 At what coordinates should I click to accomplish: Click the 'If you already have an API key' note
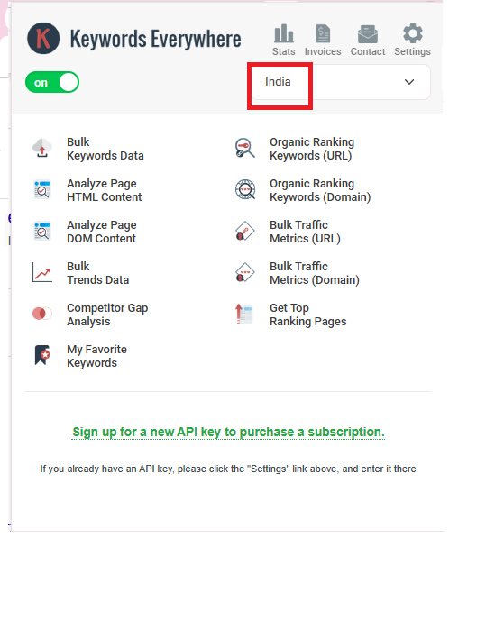[x=228, y=469]
